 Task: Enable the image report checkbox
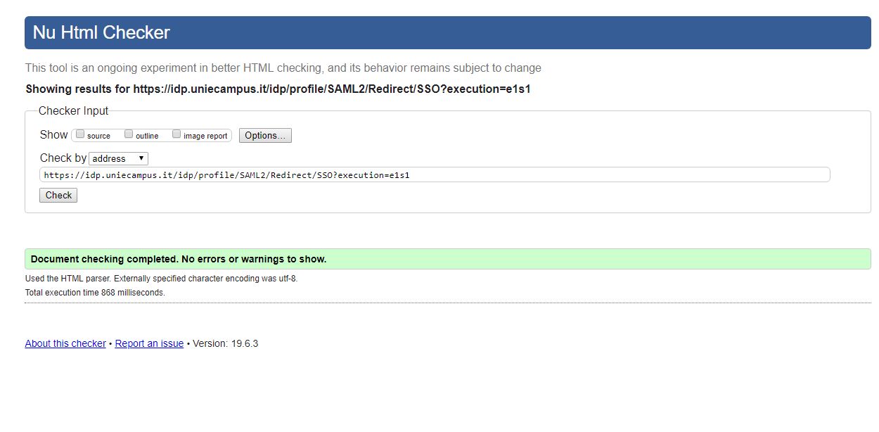click(177, 134)
